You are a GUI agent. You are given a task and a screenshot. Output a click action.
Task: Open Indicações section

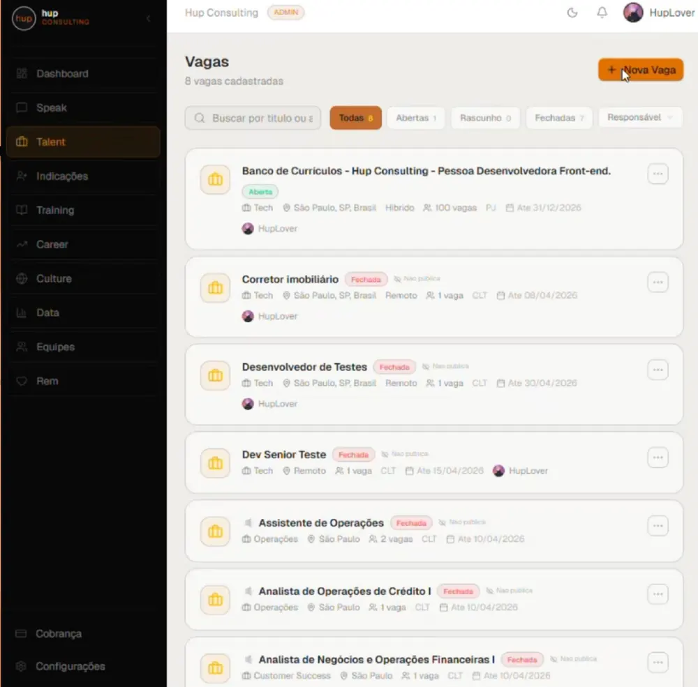(x=83, y=176)
